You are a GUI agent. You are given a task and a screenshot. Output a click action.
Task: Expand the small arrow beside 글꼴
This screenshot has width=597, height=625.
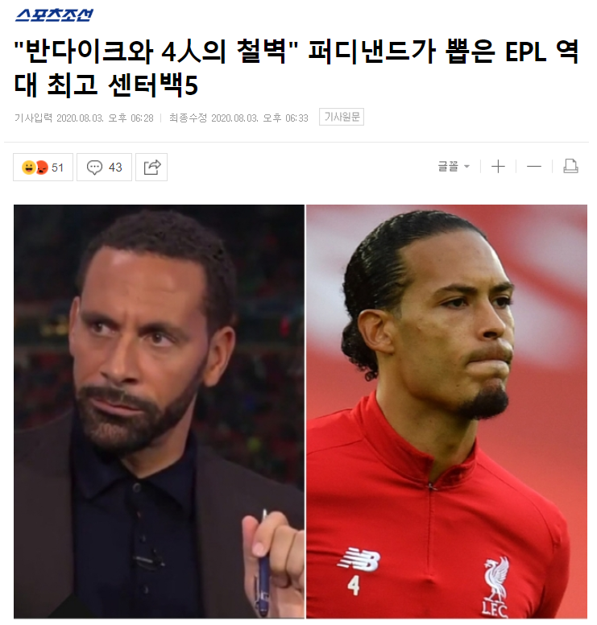click(466, 167)
